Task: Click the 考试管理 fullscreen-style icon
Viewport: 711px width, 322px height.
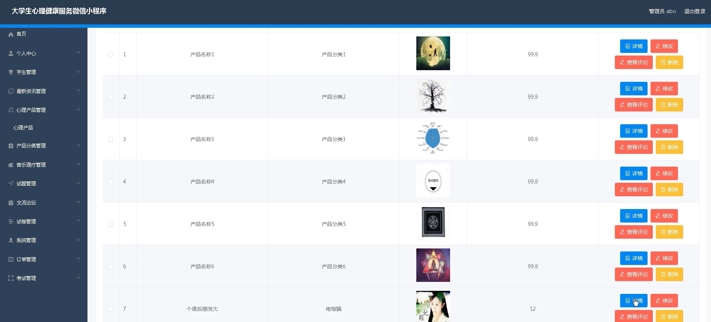Action: click(11, 278)
